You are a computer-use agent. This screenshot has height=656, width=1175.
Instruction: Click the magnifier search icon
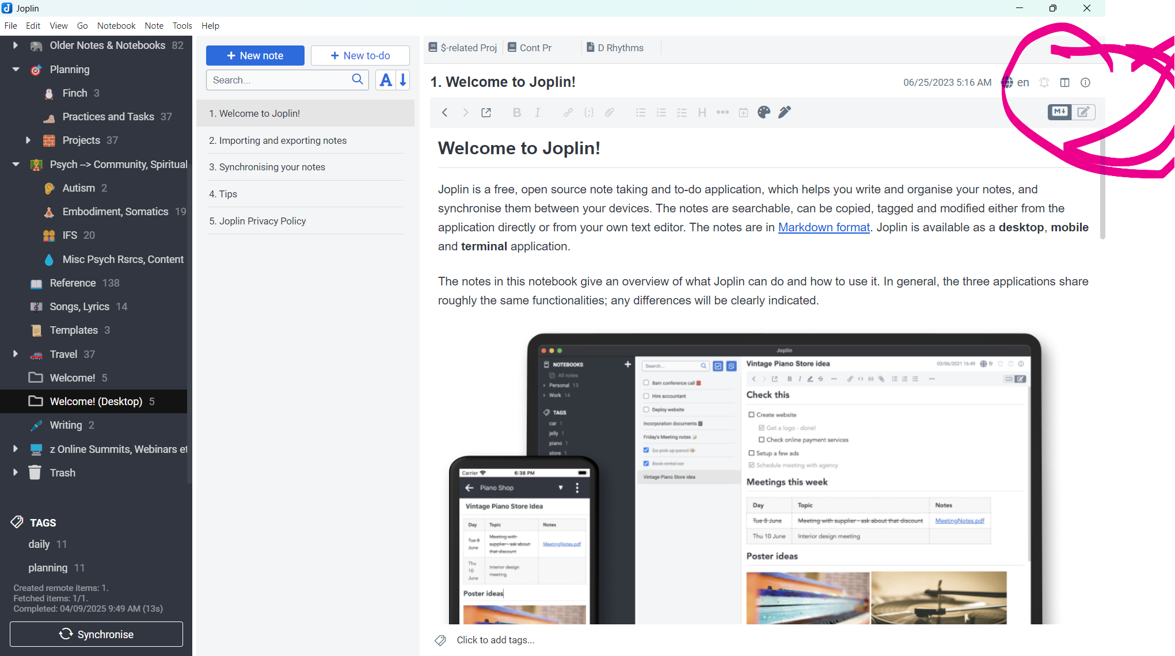pos(358,79)
